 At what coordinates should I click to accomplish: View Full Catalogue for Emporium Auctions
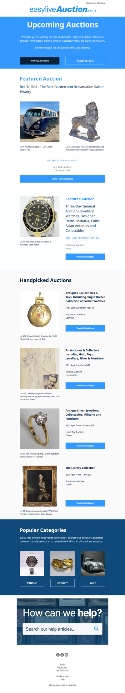pos(85,328)
